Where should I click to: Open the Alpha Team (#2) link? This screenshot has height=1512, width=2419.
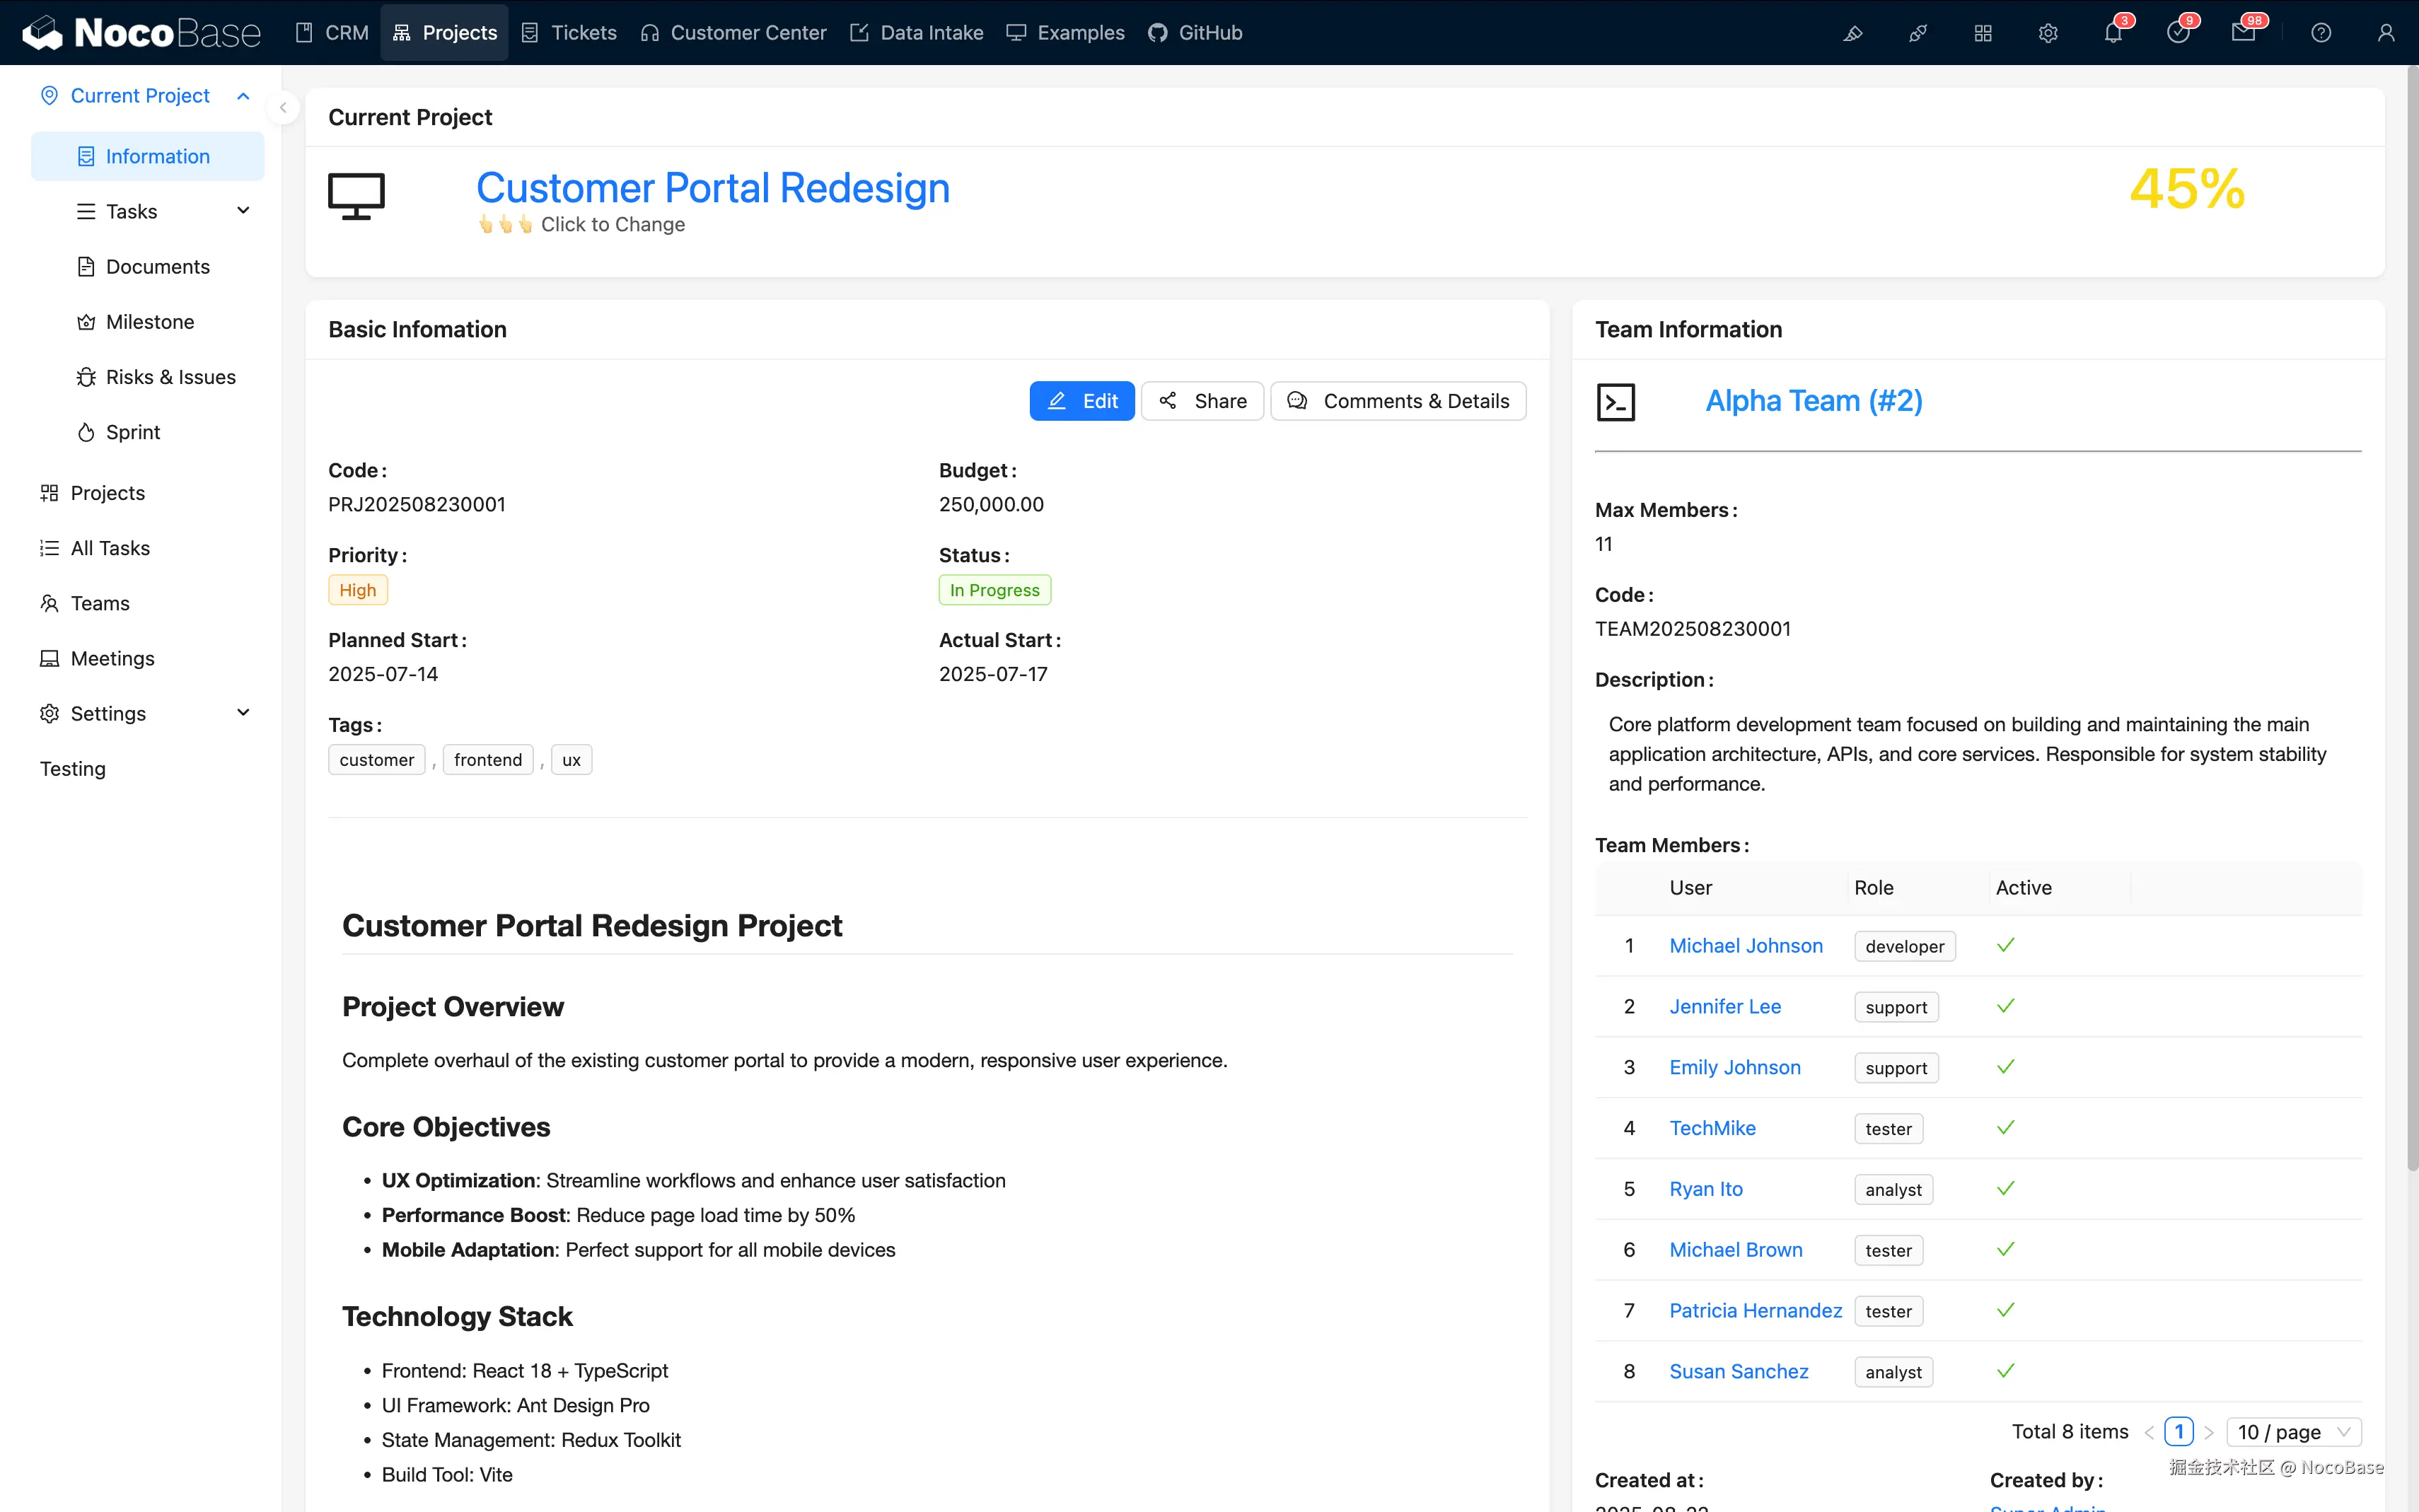pos(1813,401)
